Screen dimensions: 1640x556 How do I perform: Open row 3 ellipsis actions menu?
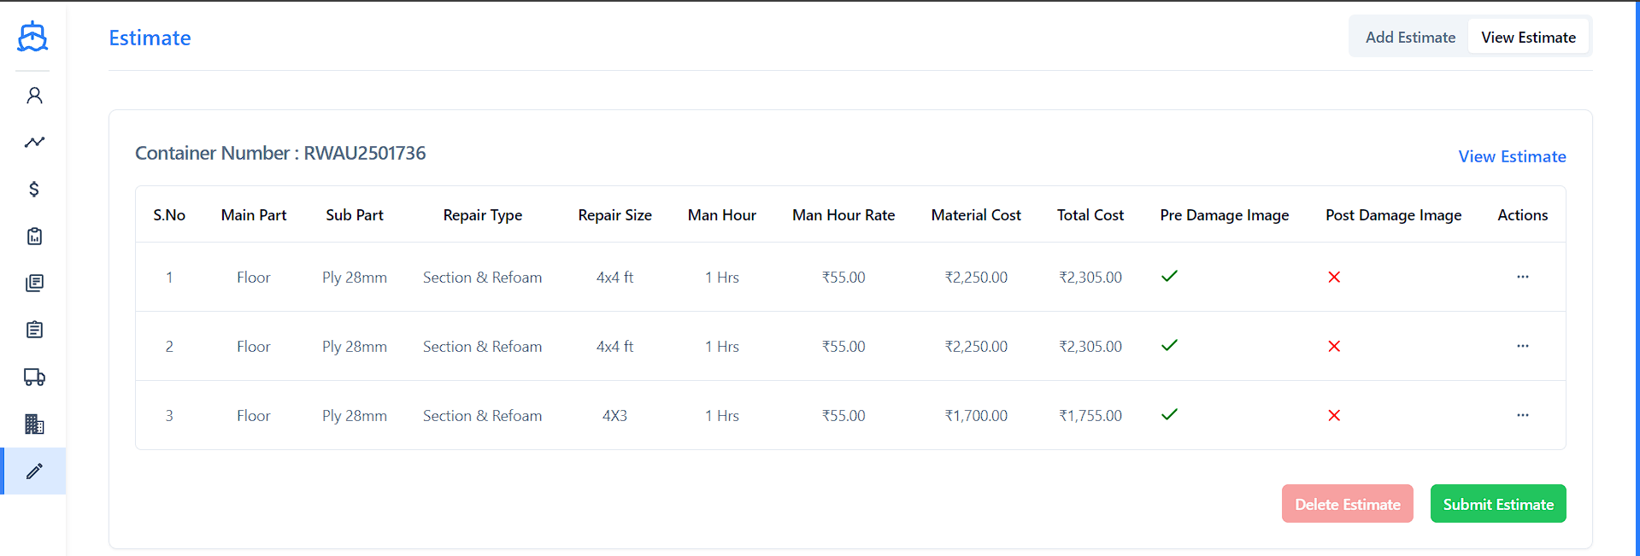tap(1522, 415)
